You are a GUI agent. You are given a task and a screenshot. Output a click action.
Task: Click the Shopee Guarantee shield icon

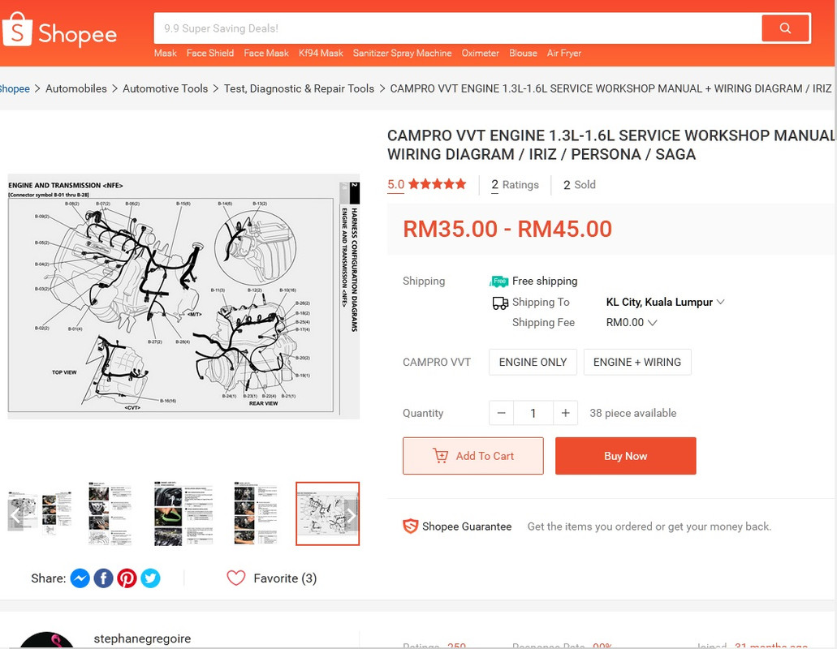pos(410,527)
